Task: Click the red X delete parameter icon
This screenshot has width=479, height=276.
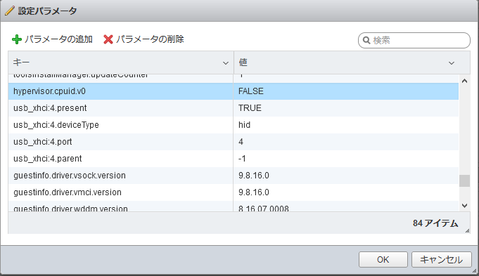Action: click(108, 39)
